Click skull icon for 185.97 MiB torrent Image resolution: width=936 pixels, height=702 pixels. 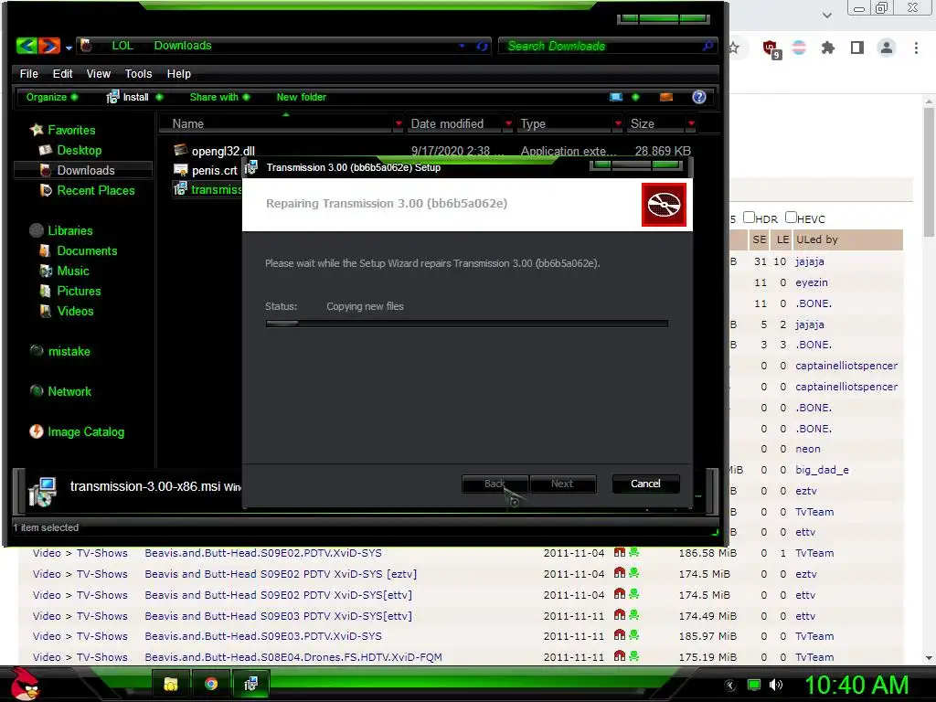[x=634, y=636]
